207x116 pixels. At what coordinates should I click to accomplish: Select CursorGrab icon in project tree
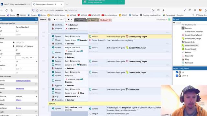tap(183, 42)
